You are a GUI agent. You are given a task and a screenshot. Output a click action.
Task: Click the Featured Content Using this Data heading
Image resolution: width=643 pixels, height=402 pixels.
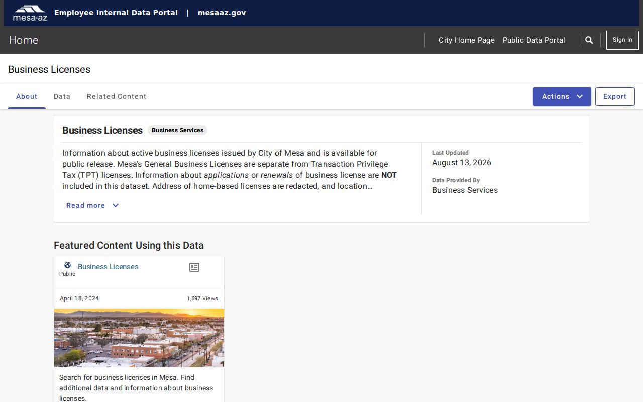(129, 245)
